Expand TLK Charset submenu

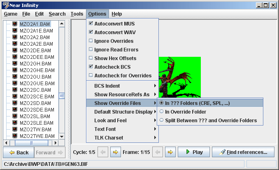coord(122,137)
